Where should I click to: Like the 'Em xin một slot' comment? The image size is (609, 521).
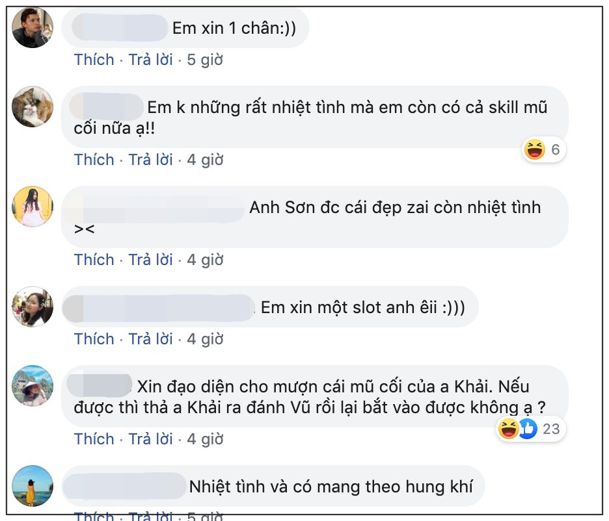[94, 339]
